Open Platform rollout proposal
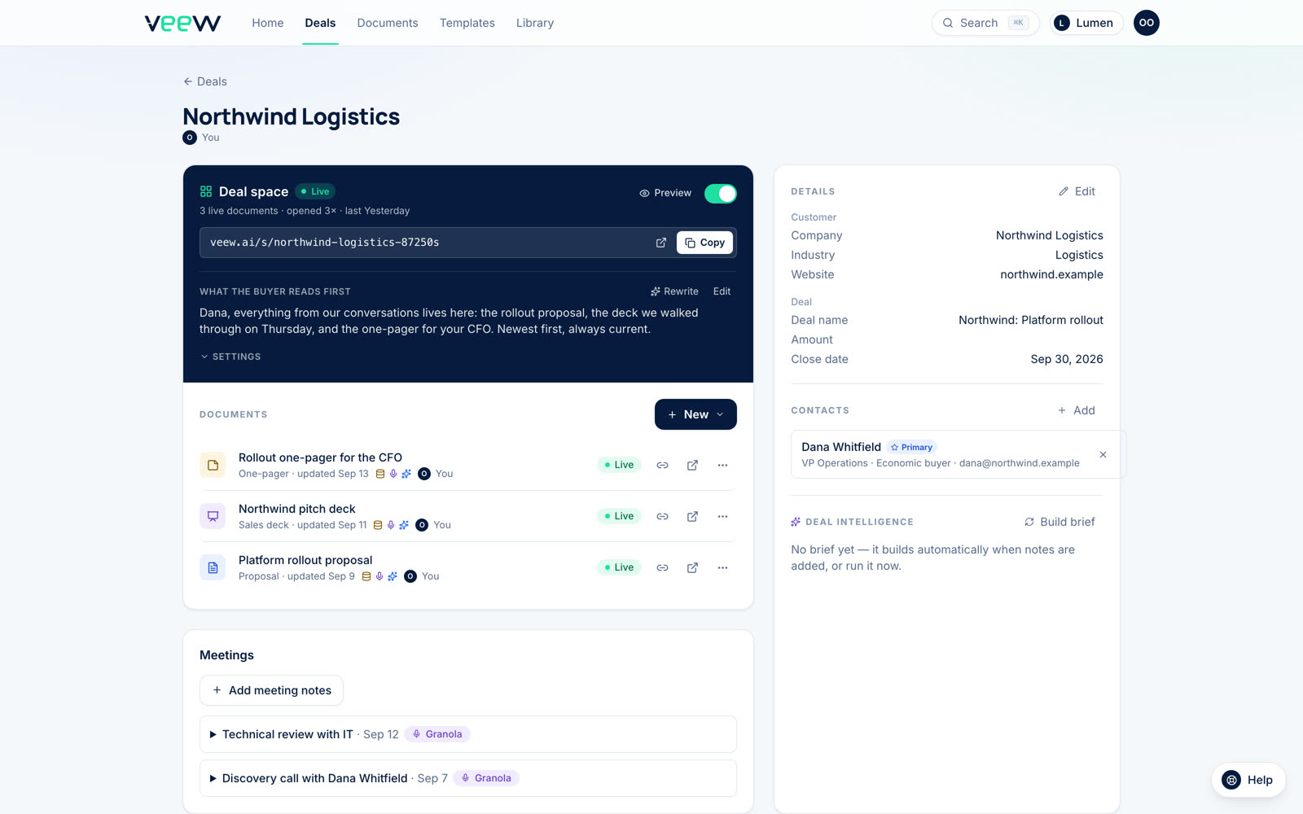The height and width of the screenshot is (814, 1303). 305,560
